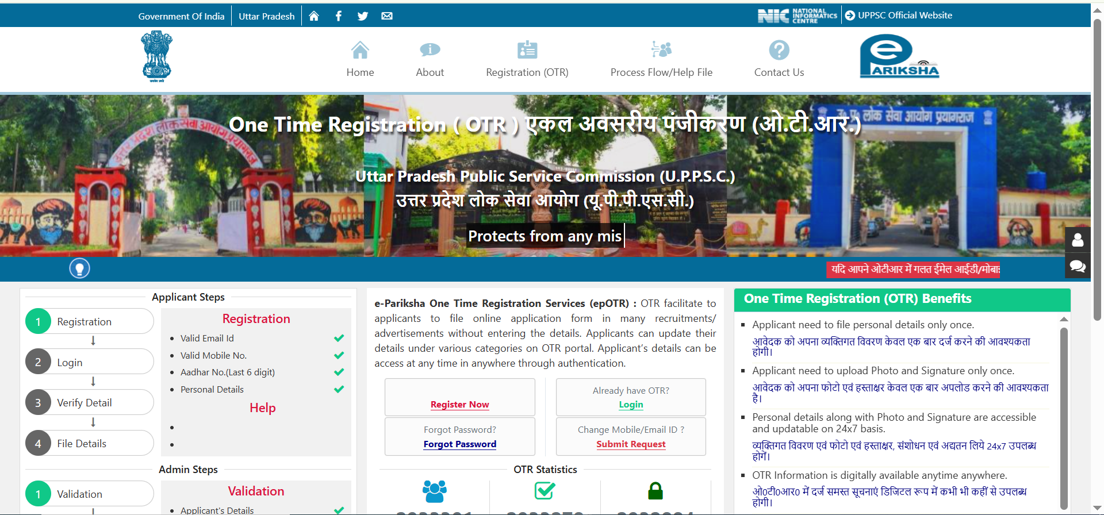
Task: Click the benefits panel scroll up arrow
Action: (x=1064, y=319)
